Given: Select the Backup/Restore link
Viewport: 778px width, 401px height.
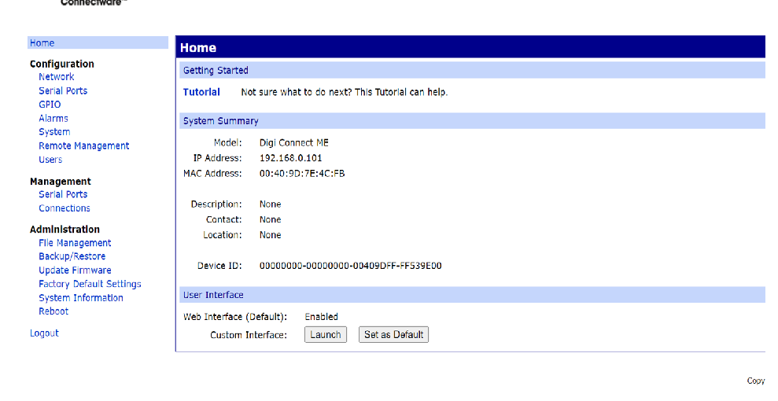Looking at the screenshot, I should pos(72,256).
